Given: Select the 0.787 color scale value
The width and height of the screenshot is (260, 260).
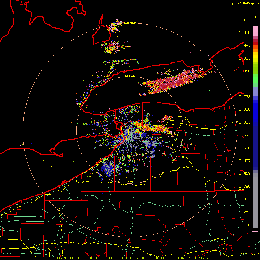Looking at the screenshot, I should tap(245, 84).
